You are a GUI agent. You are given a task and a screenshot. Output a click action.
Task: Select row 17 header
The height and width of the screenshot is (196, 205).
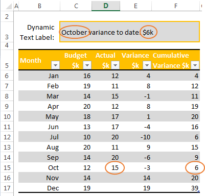[7, 188]
